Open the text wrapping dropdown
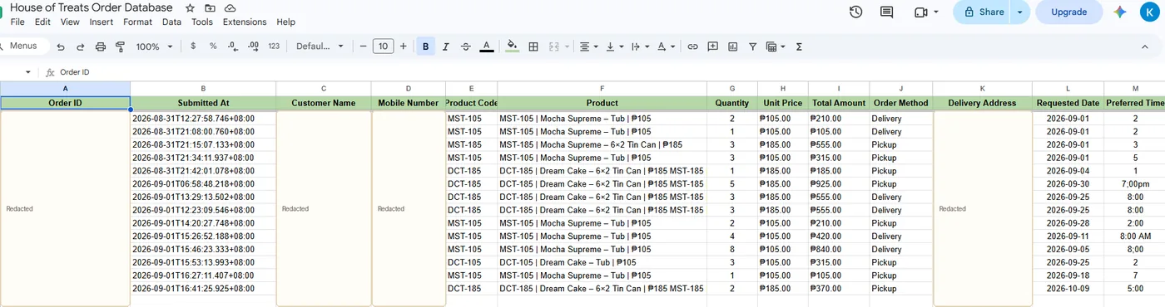This screenshot has width=1165, height=307. pos(640,46)
